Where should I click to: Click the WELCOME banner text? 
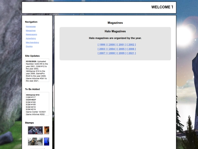tap(162, 7)
